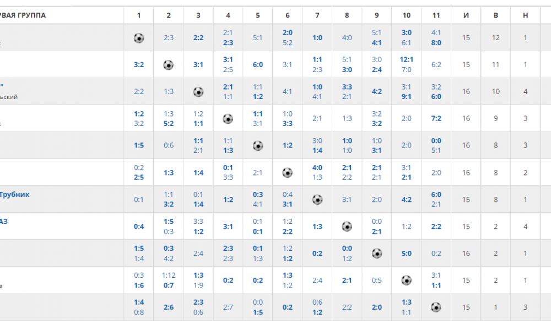Image resolution: width=551 pixels, height=330 pixels.
Task: Open the 2:7 score in the last row
Action: (x=228, y=307)
